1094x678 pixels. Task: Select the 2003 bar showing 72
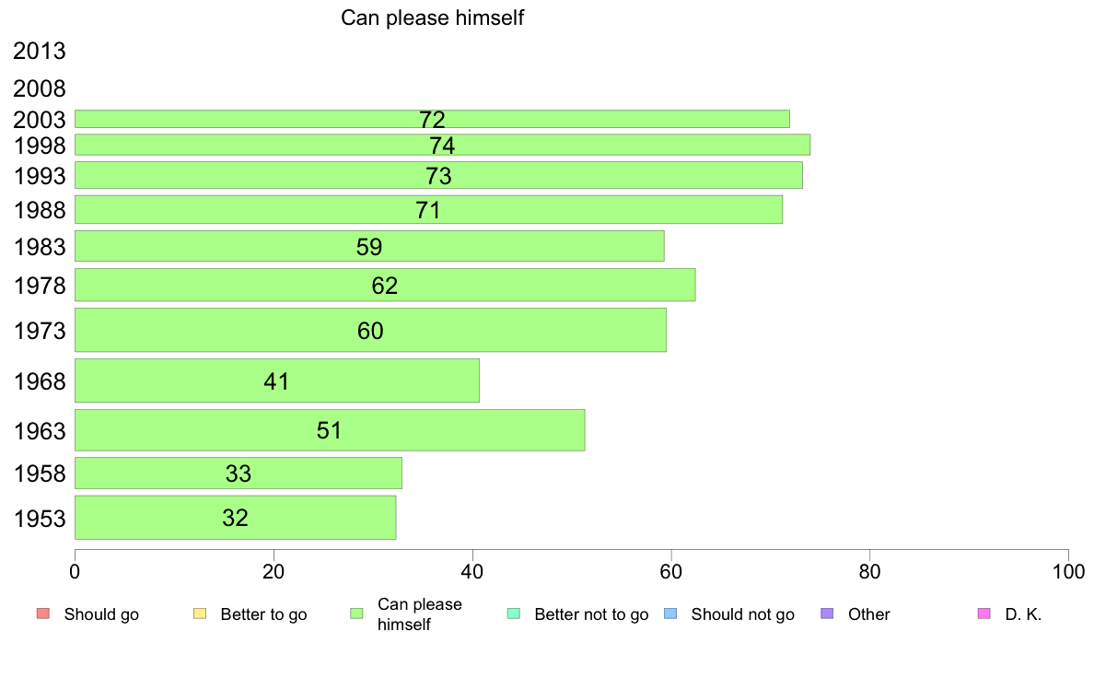(x=432, y=119)
